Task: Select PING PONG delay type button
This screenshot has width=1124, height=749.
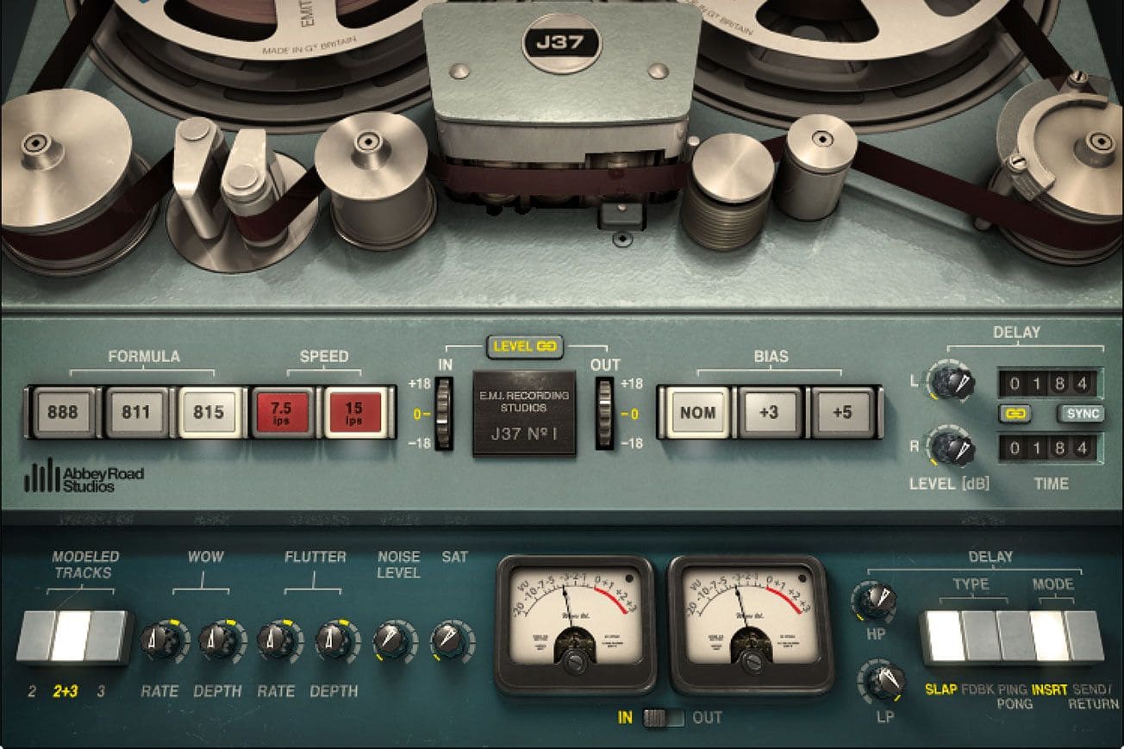Action: click(1014, 637)
